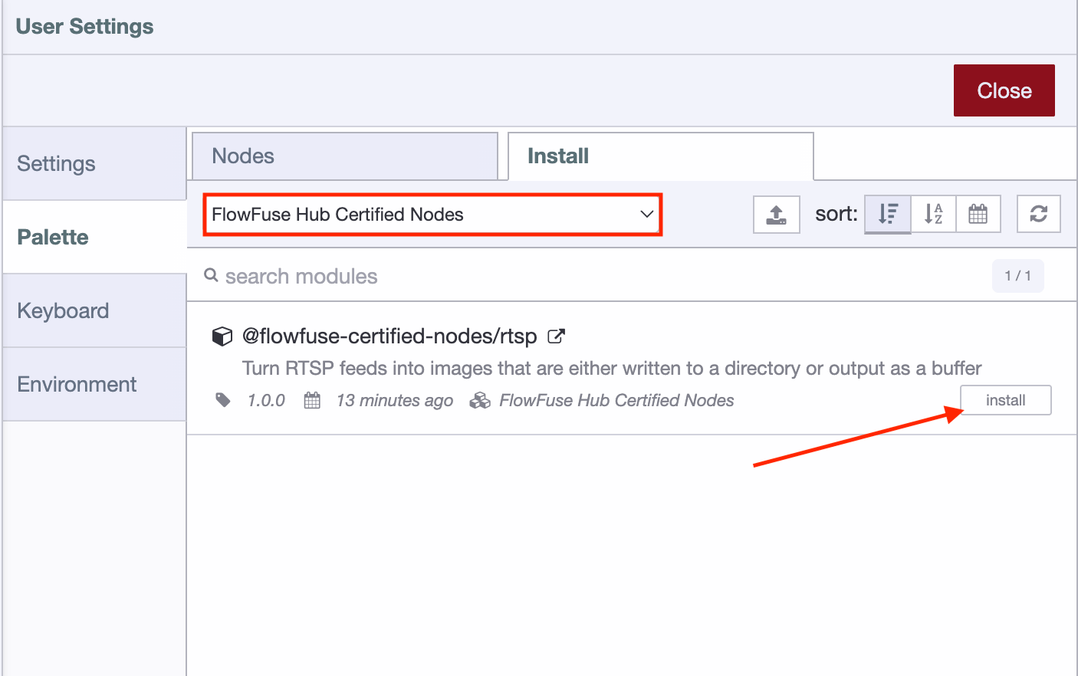This screenshot has width=1078, height=676.
Task: Open the Environment section
Action: click(94, 385)
